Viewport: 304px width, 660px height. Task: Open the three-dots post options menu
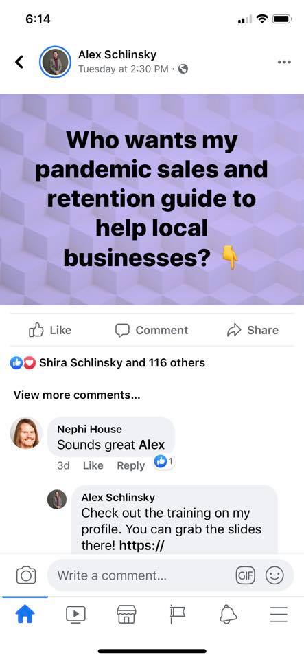coord(284,62)
